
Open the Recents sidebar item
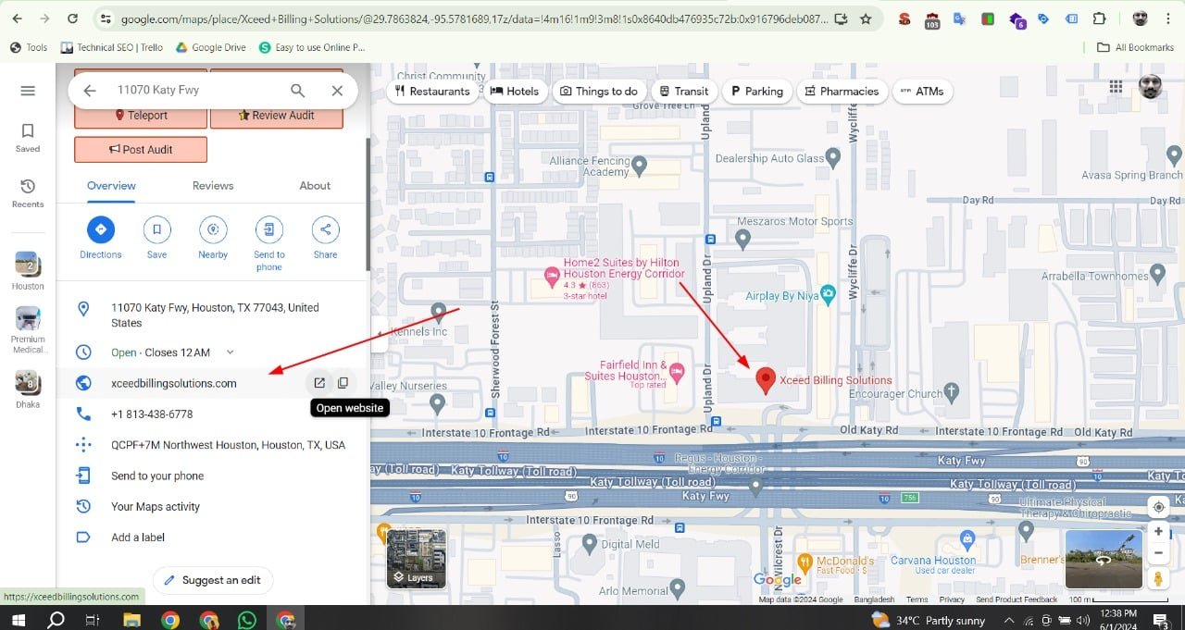(28, 193)
